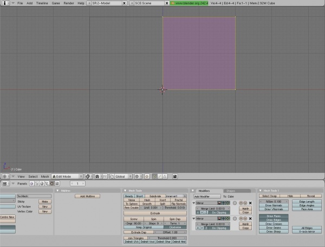Screen dimensions: 325x247
Task: Open the Timeline menu
Action: [x=42, y=3]
